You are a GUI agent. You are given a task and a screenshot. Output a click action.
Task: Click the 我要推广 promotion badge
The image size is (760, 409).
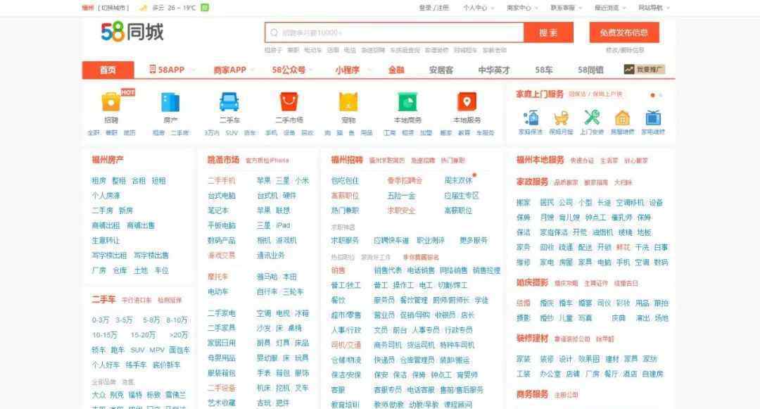point(645,69)
